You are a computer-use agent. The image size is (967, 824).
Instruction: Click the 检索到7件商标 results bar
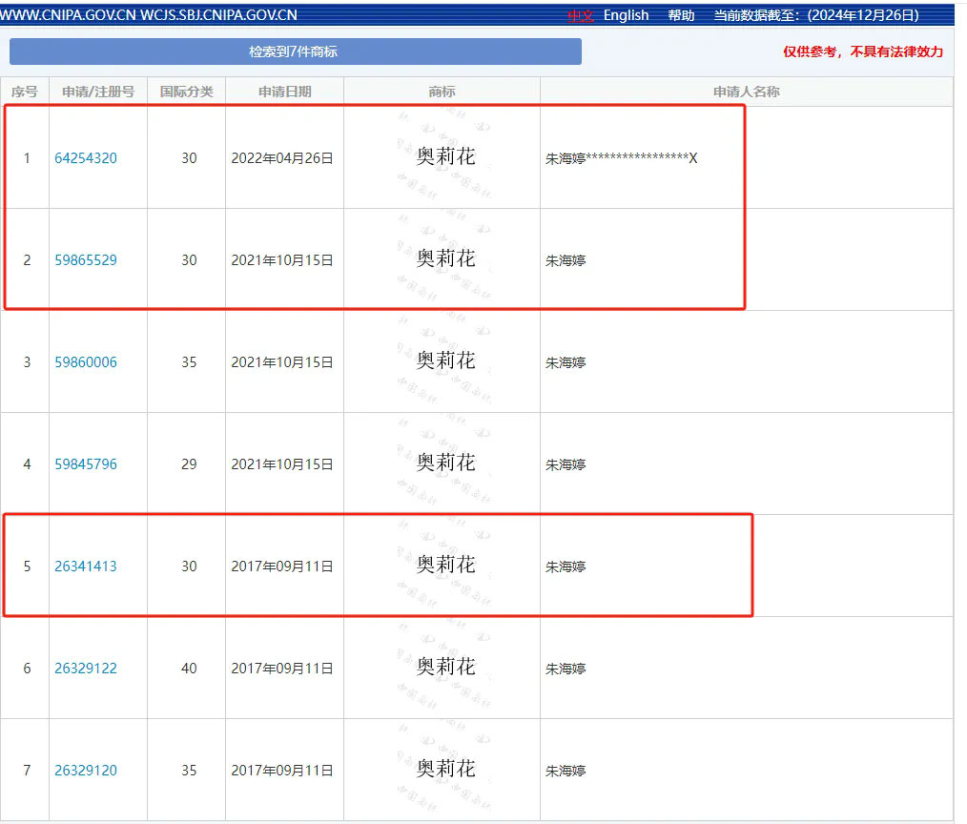pos(295,51)
